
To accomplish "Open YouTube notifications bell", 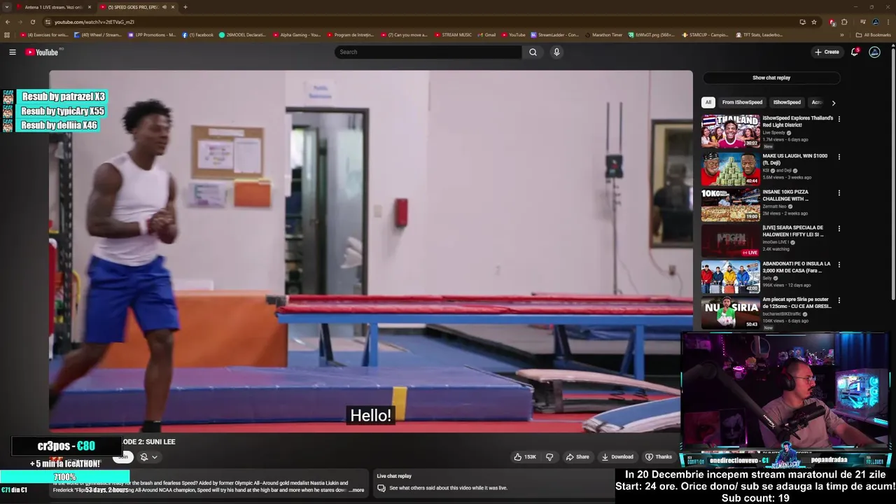I will (x=855, y=52).
